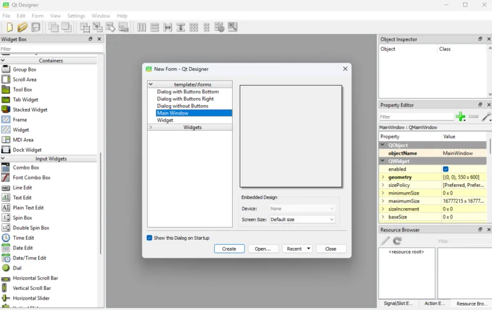Open the Recent button dropdown arrow
492x310 pixels.
point(308,249)
